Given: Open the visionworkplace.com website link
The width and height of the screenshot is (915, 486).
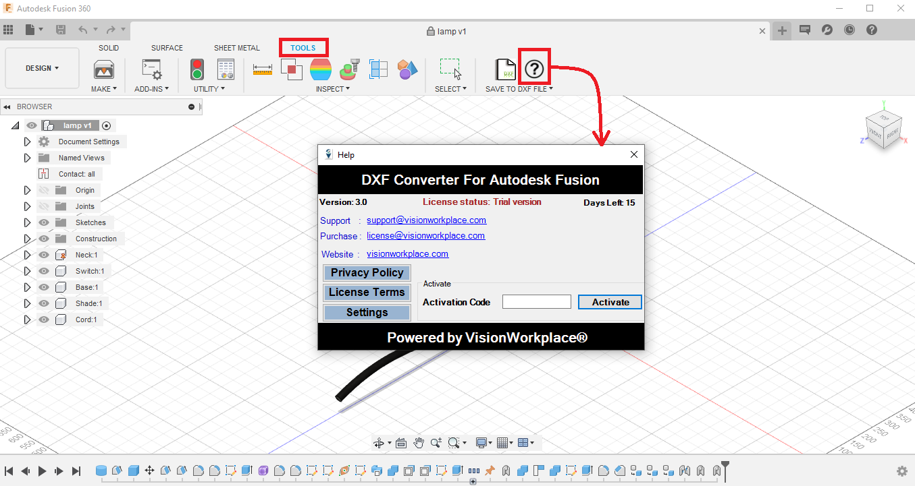Looking at the screenshot, I should tap(407, 254).
